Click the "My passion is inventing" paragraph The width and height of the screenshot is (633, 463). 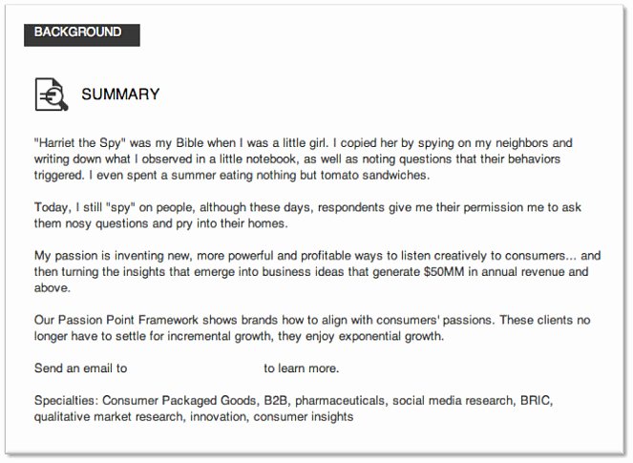317,272
